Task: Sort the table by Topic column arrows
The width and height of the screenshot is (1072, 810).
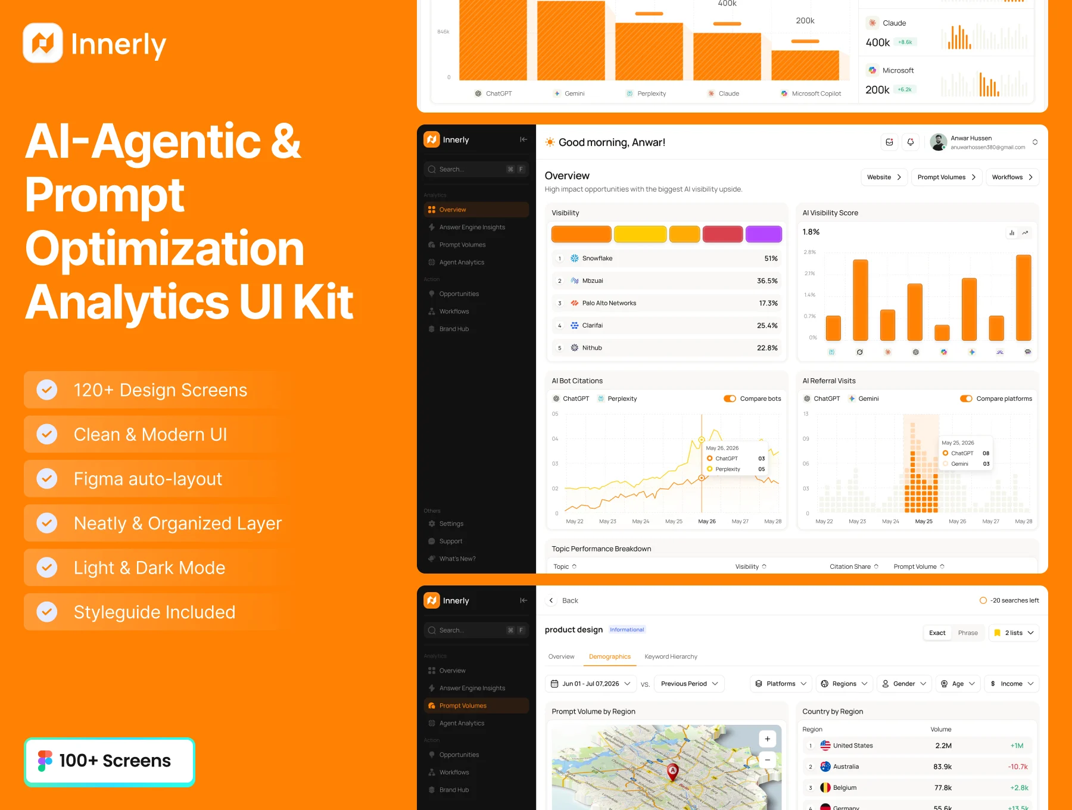Action: click(x=574, y=566)
